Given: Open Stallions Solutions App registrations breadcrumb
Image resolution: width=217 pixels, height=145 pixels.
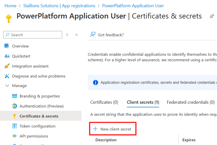Looking at the screenshot, I should 59,6.
